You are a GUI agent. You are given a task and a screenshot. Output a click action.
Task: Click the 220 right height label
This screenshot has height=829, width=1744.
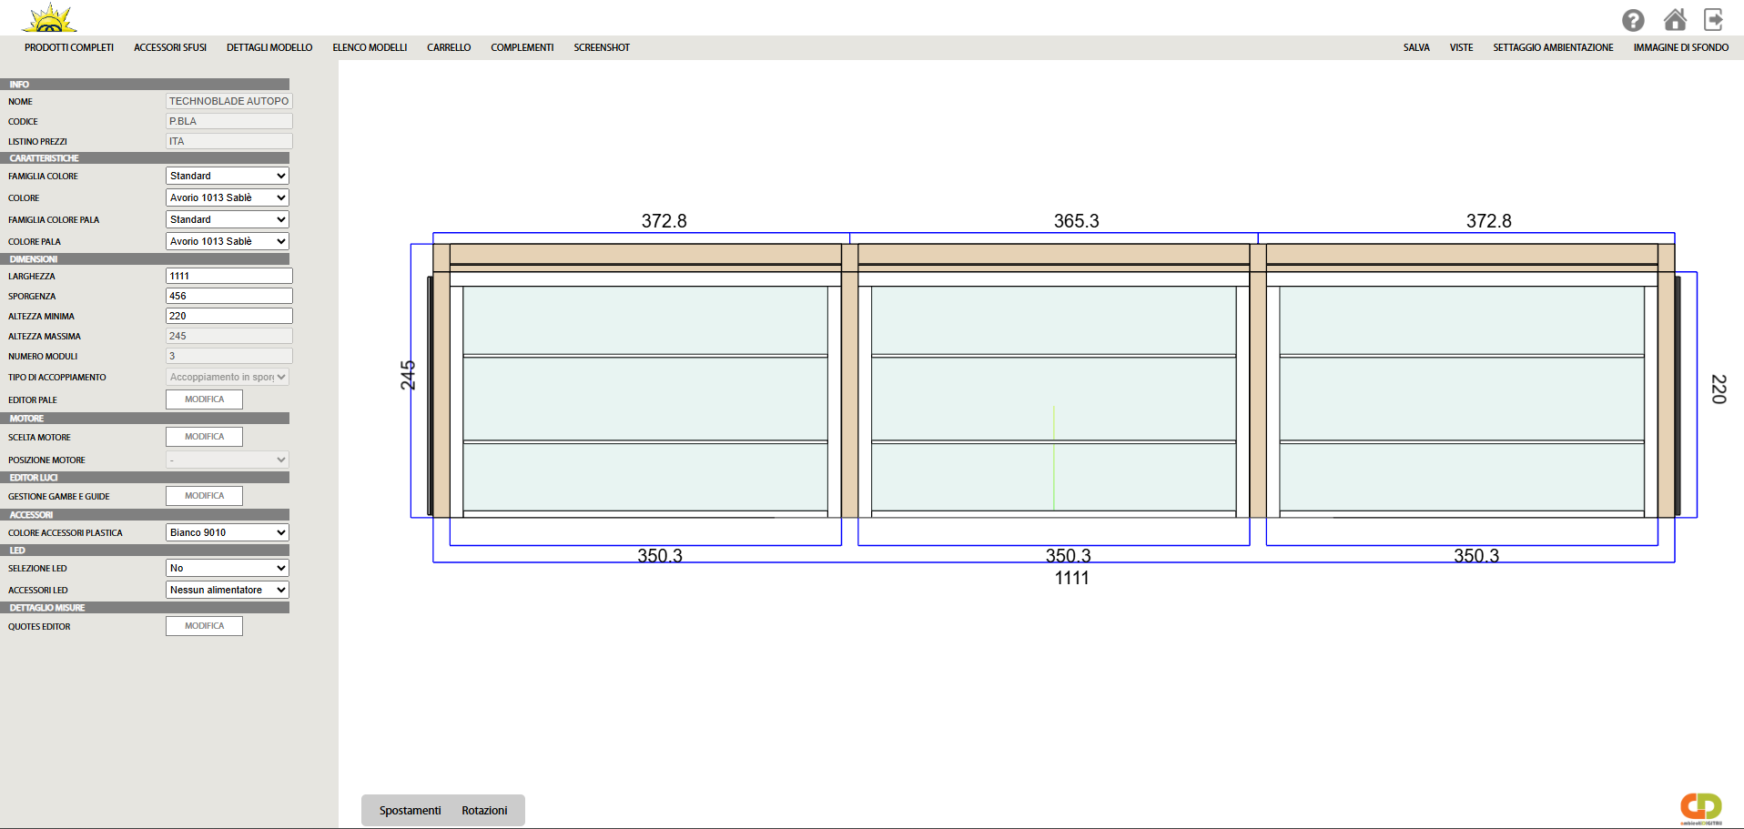coord(1719,389)
